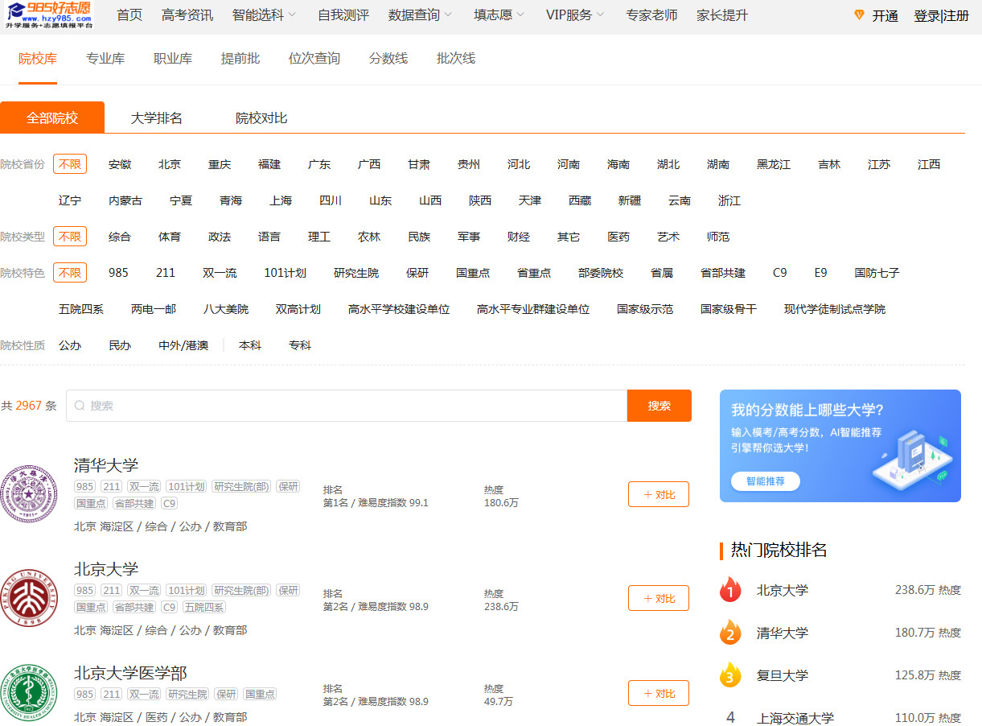Switch to the 职业库 tab

point(173,58)
